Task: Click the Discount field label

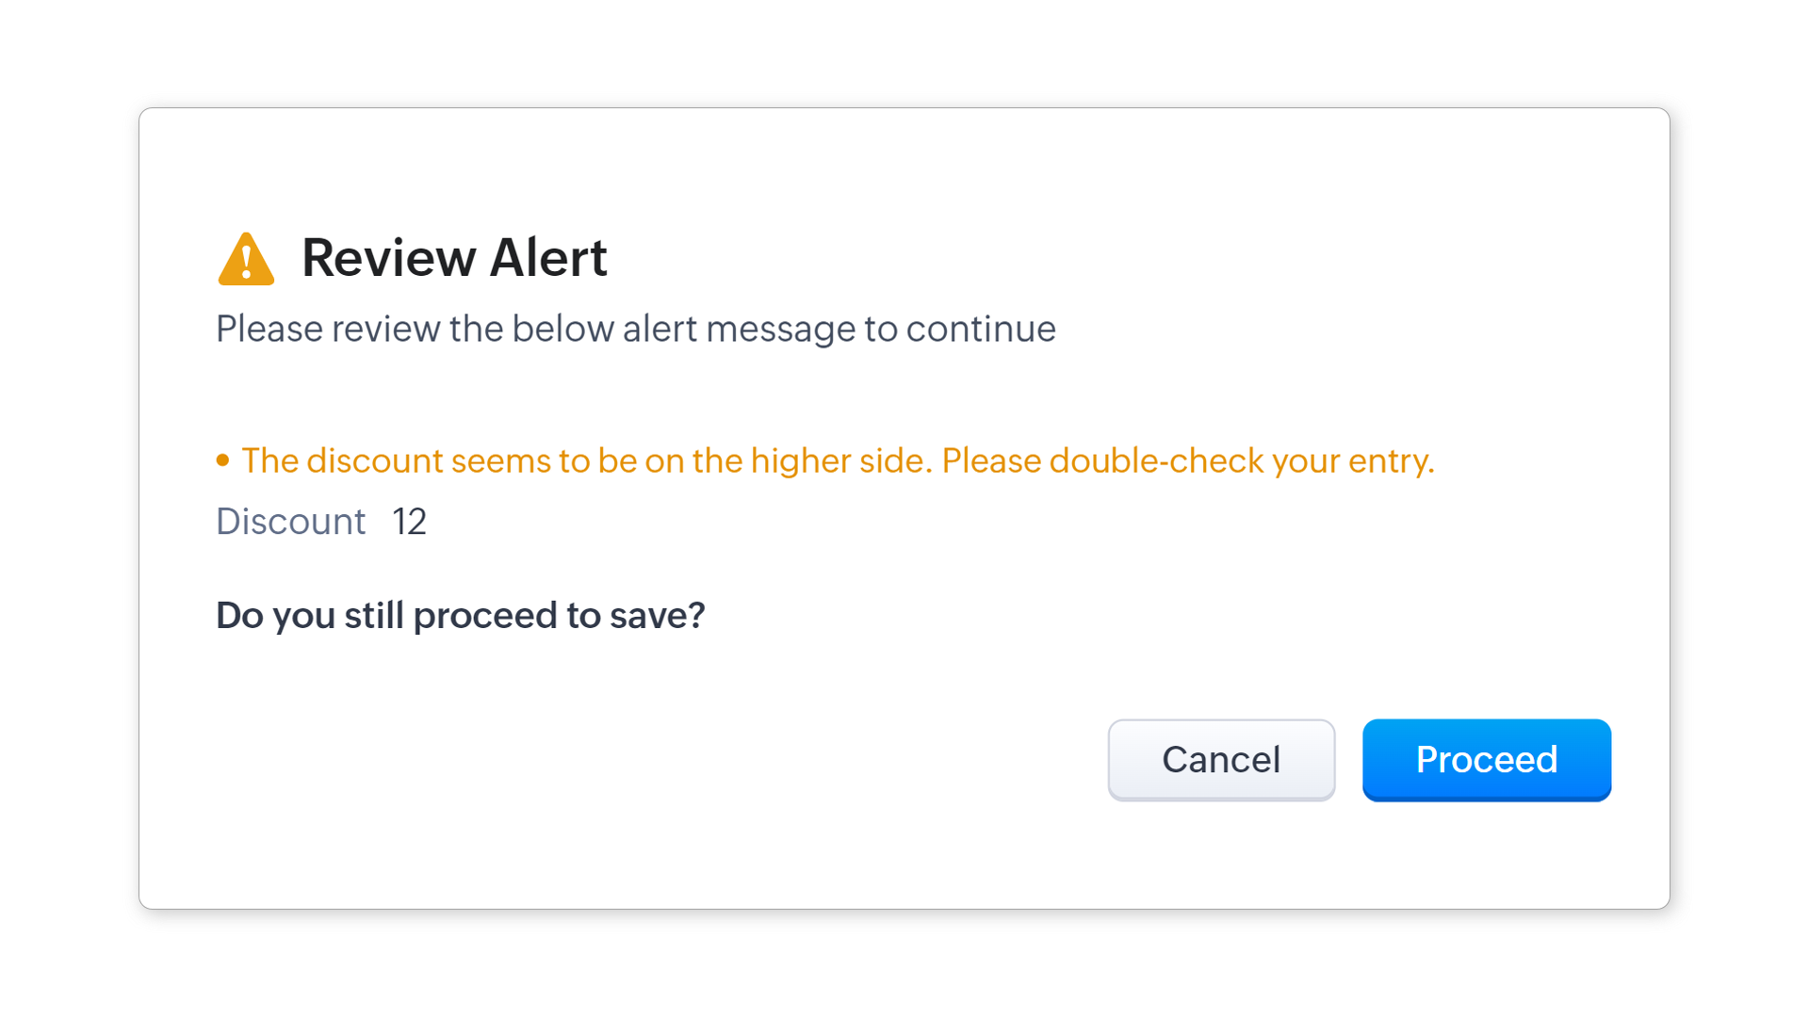Action: 290,522
